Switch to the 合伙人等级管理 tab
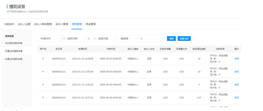Screen dimensions: 263x111 [43, 24]
